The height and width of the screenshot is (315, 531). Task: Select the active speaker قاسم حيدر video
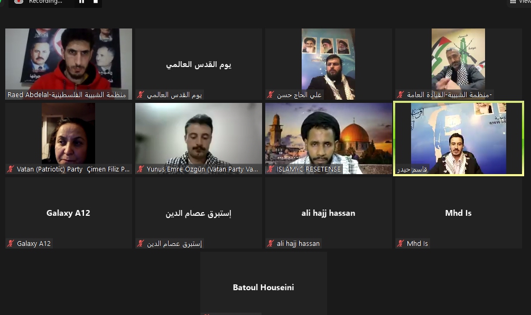point(459,138)
